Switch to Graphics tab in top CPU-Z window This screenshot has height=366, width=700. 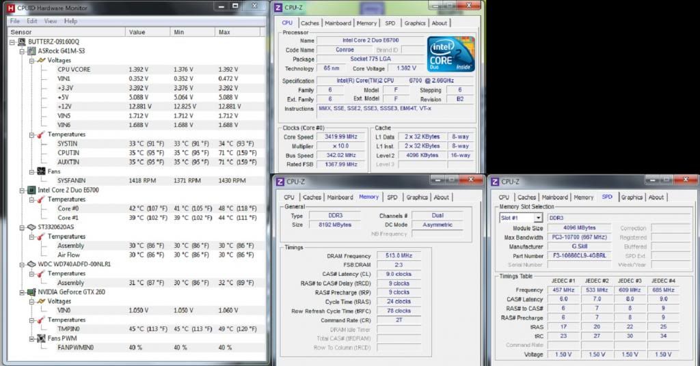415,23
